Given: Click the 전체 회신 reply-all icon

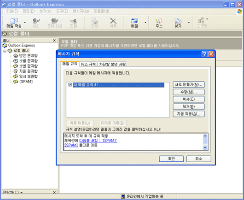Looking at the screenshot, I should pos(55,21).
